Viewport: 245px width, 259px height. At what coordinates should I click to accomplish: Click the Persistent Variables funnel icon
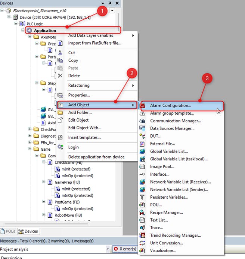[142, 197]
